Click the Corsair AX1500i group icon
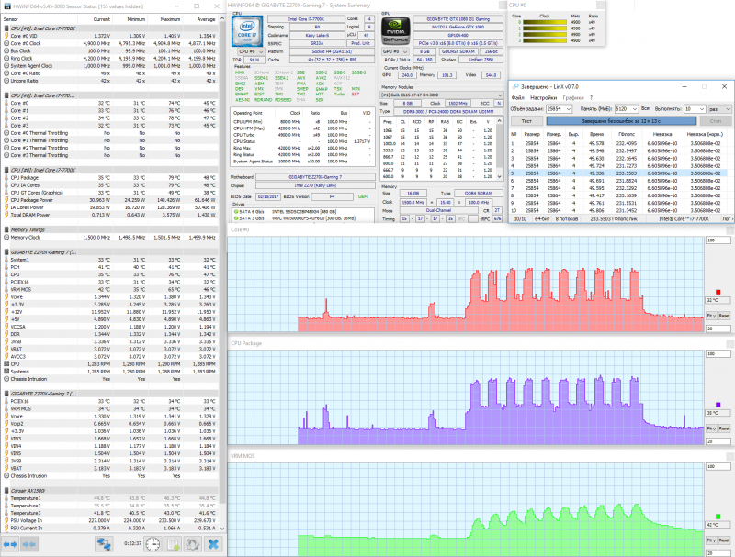This screenshot has height=557, width=735. pyautogui.click(x=6, y=491)
